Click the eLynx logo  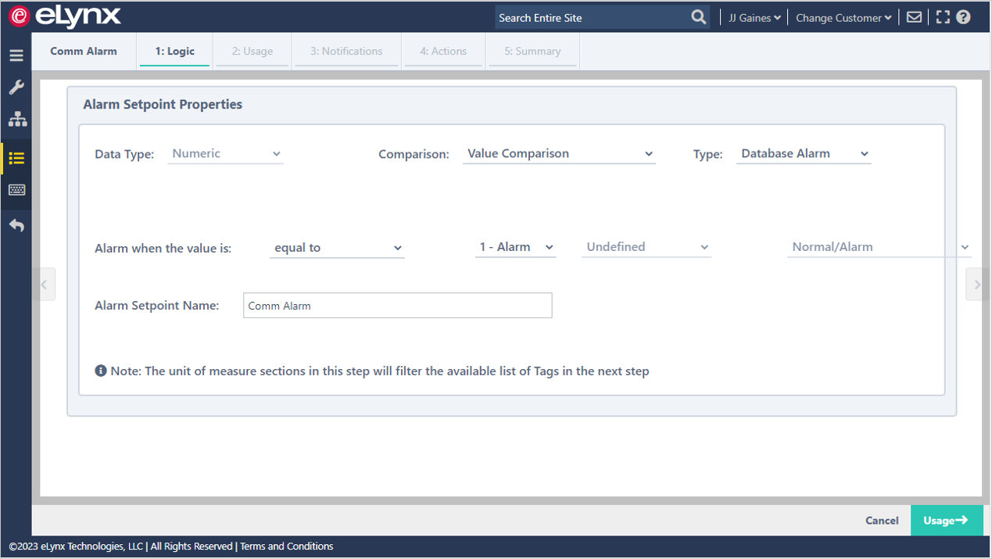[x=66, y=16]
